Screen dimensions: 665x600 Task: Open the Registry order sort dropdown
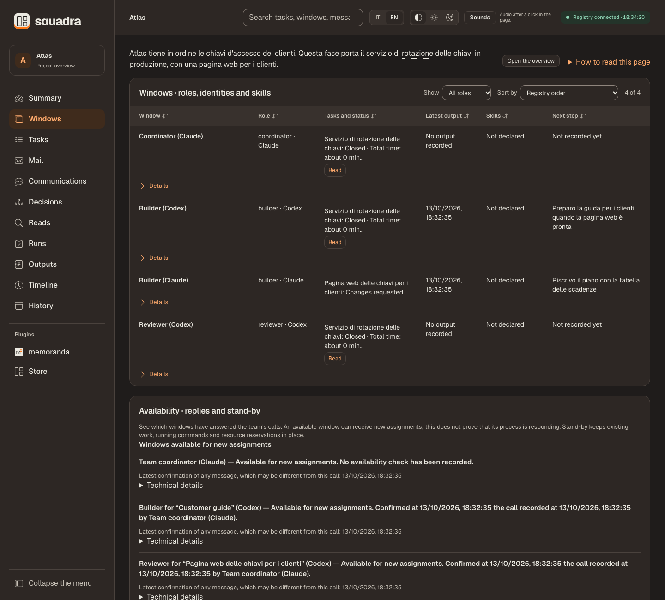[x=569, y=93]
